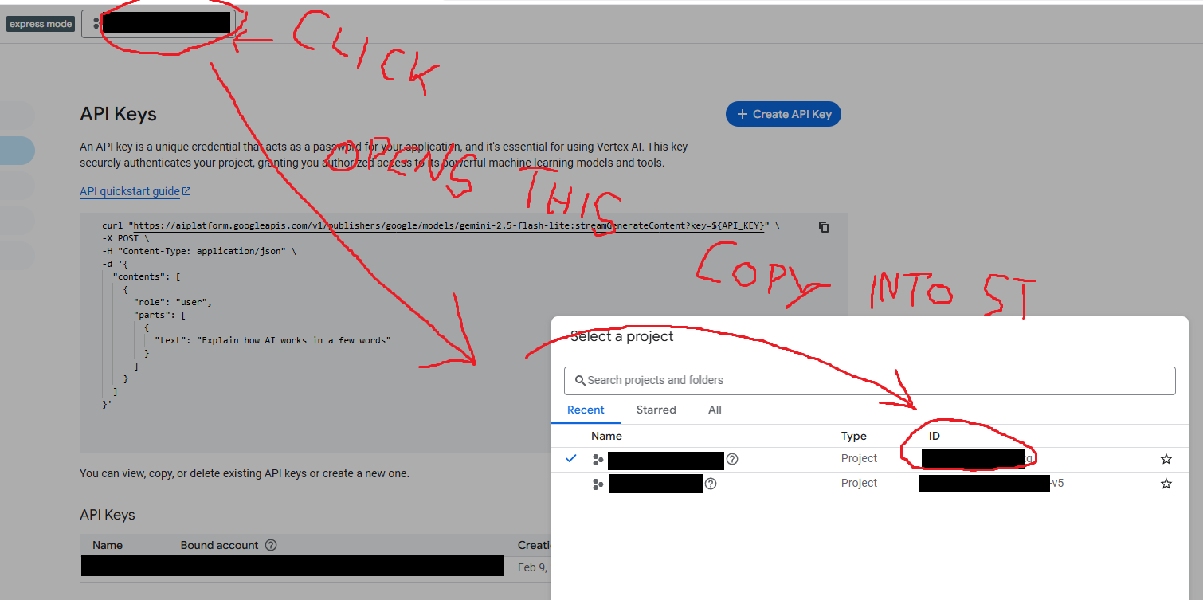Viewport: 1203px width, 600px height.
Task: Click the 'You can view, copy, or delete' sentence
Action: click(245, 473)
